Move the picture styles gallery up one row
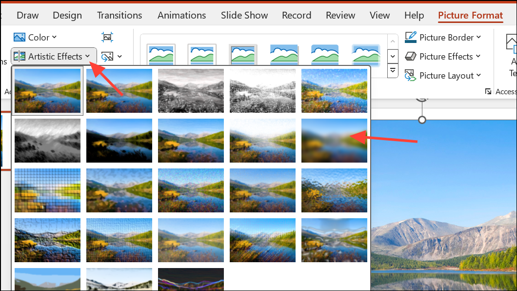The width and height of the screenshot is (517, 291). [392, 41]
